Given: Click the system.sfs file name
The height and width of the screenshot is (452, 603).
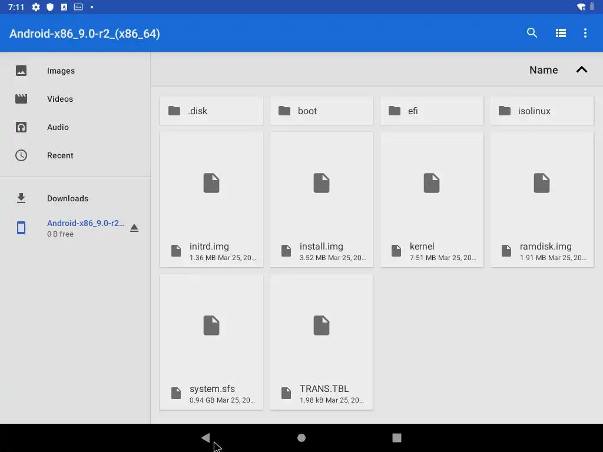Looking at the screenshot, I should [x=212, y=389].
